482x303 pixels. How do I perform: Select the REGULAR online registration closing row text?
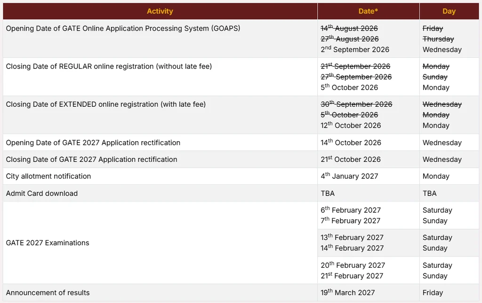coord(109,66)
